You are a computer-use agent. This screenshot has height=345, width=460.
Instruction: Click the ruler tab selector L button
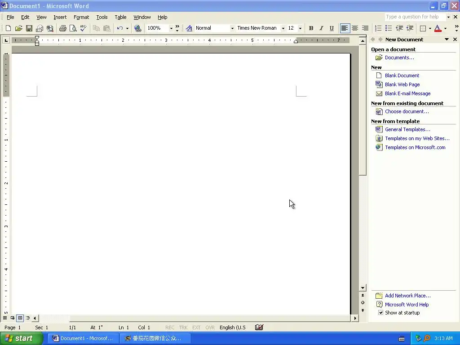click(x=5, y=40)
